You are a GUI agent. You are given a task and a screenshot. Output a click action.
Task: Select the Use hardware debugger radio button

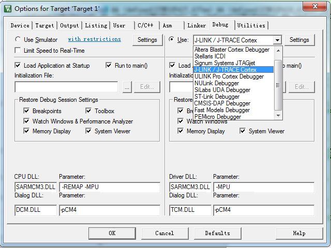172,39
